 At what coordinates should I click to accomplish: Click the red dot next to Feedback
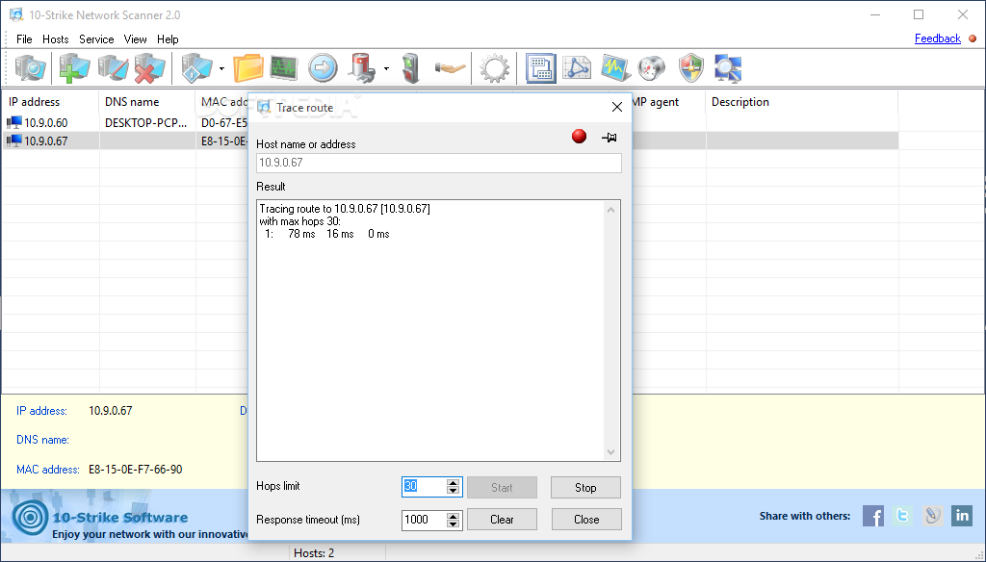pyautogui.click(x=973, y=38)
